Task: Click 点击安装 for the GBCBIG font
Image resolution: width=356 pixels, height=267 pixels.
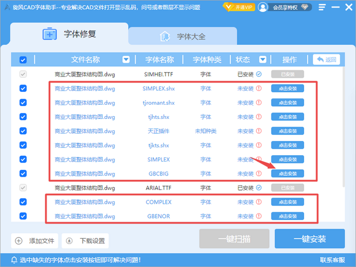Action: (287, 174)
